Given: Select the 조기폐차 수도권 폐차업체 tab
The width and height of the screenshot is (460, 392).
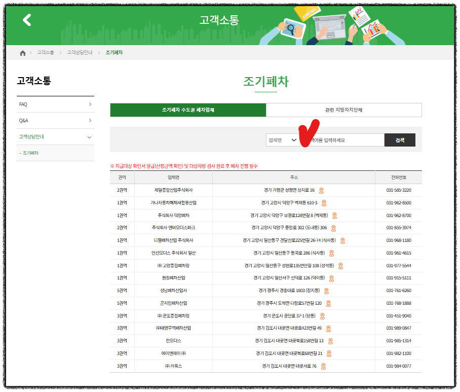Looking at the screenshot, I should point(187,110).
